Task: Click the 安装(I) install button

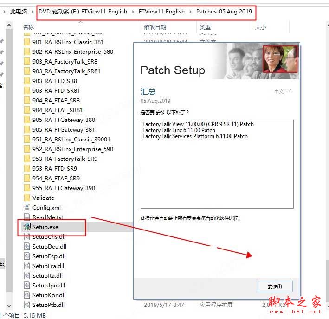Action: click(x=275, y=287)
